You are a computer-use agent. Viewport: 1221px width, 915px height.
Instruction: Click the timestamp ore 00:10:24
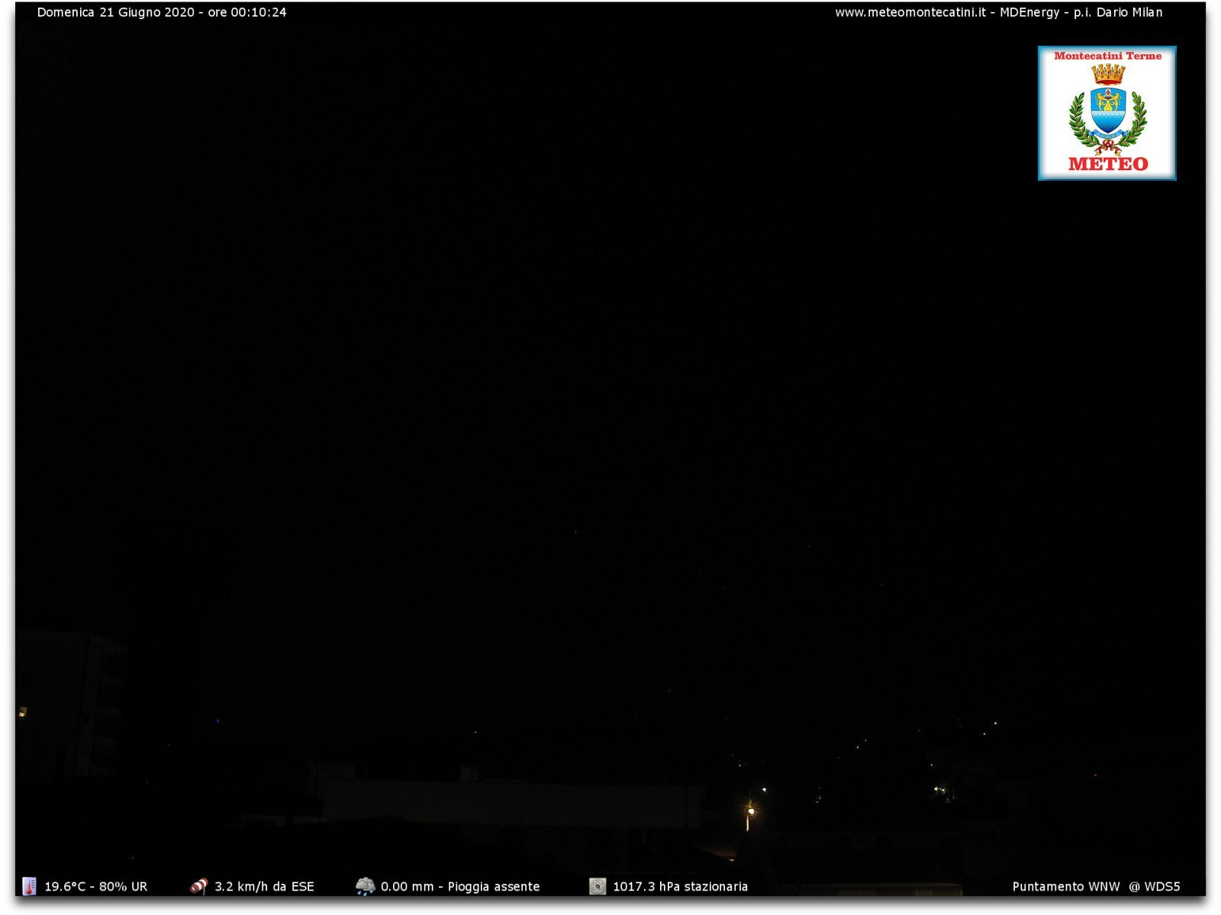coord(247,12)
